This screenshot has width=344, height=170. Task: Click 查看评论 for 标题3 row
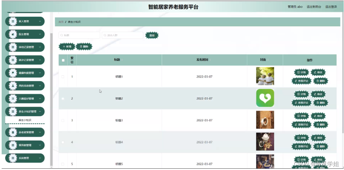[x=301, y=125]
